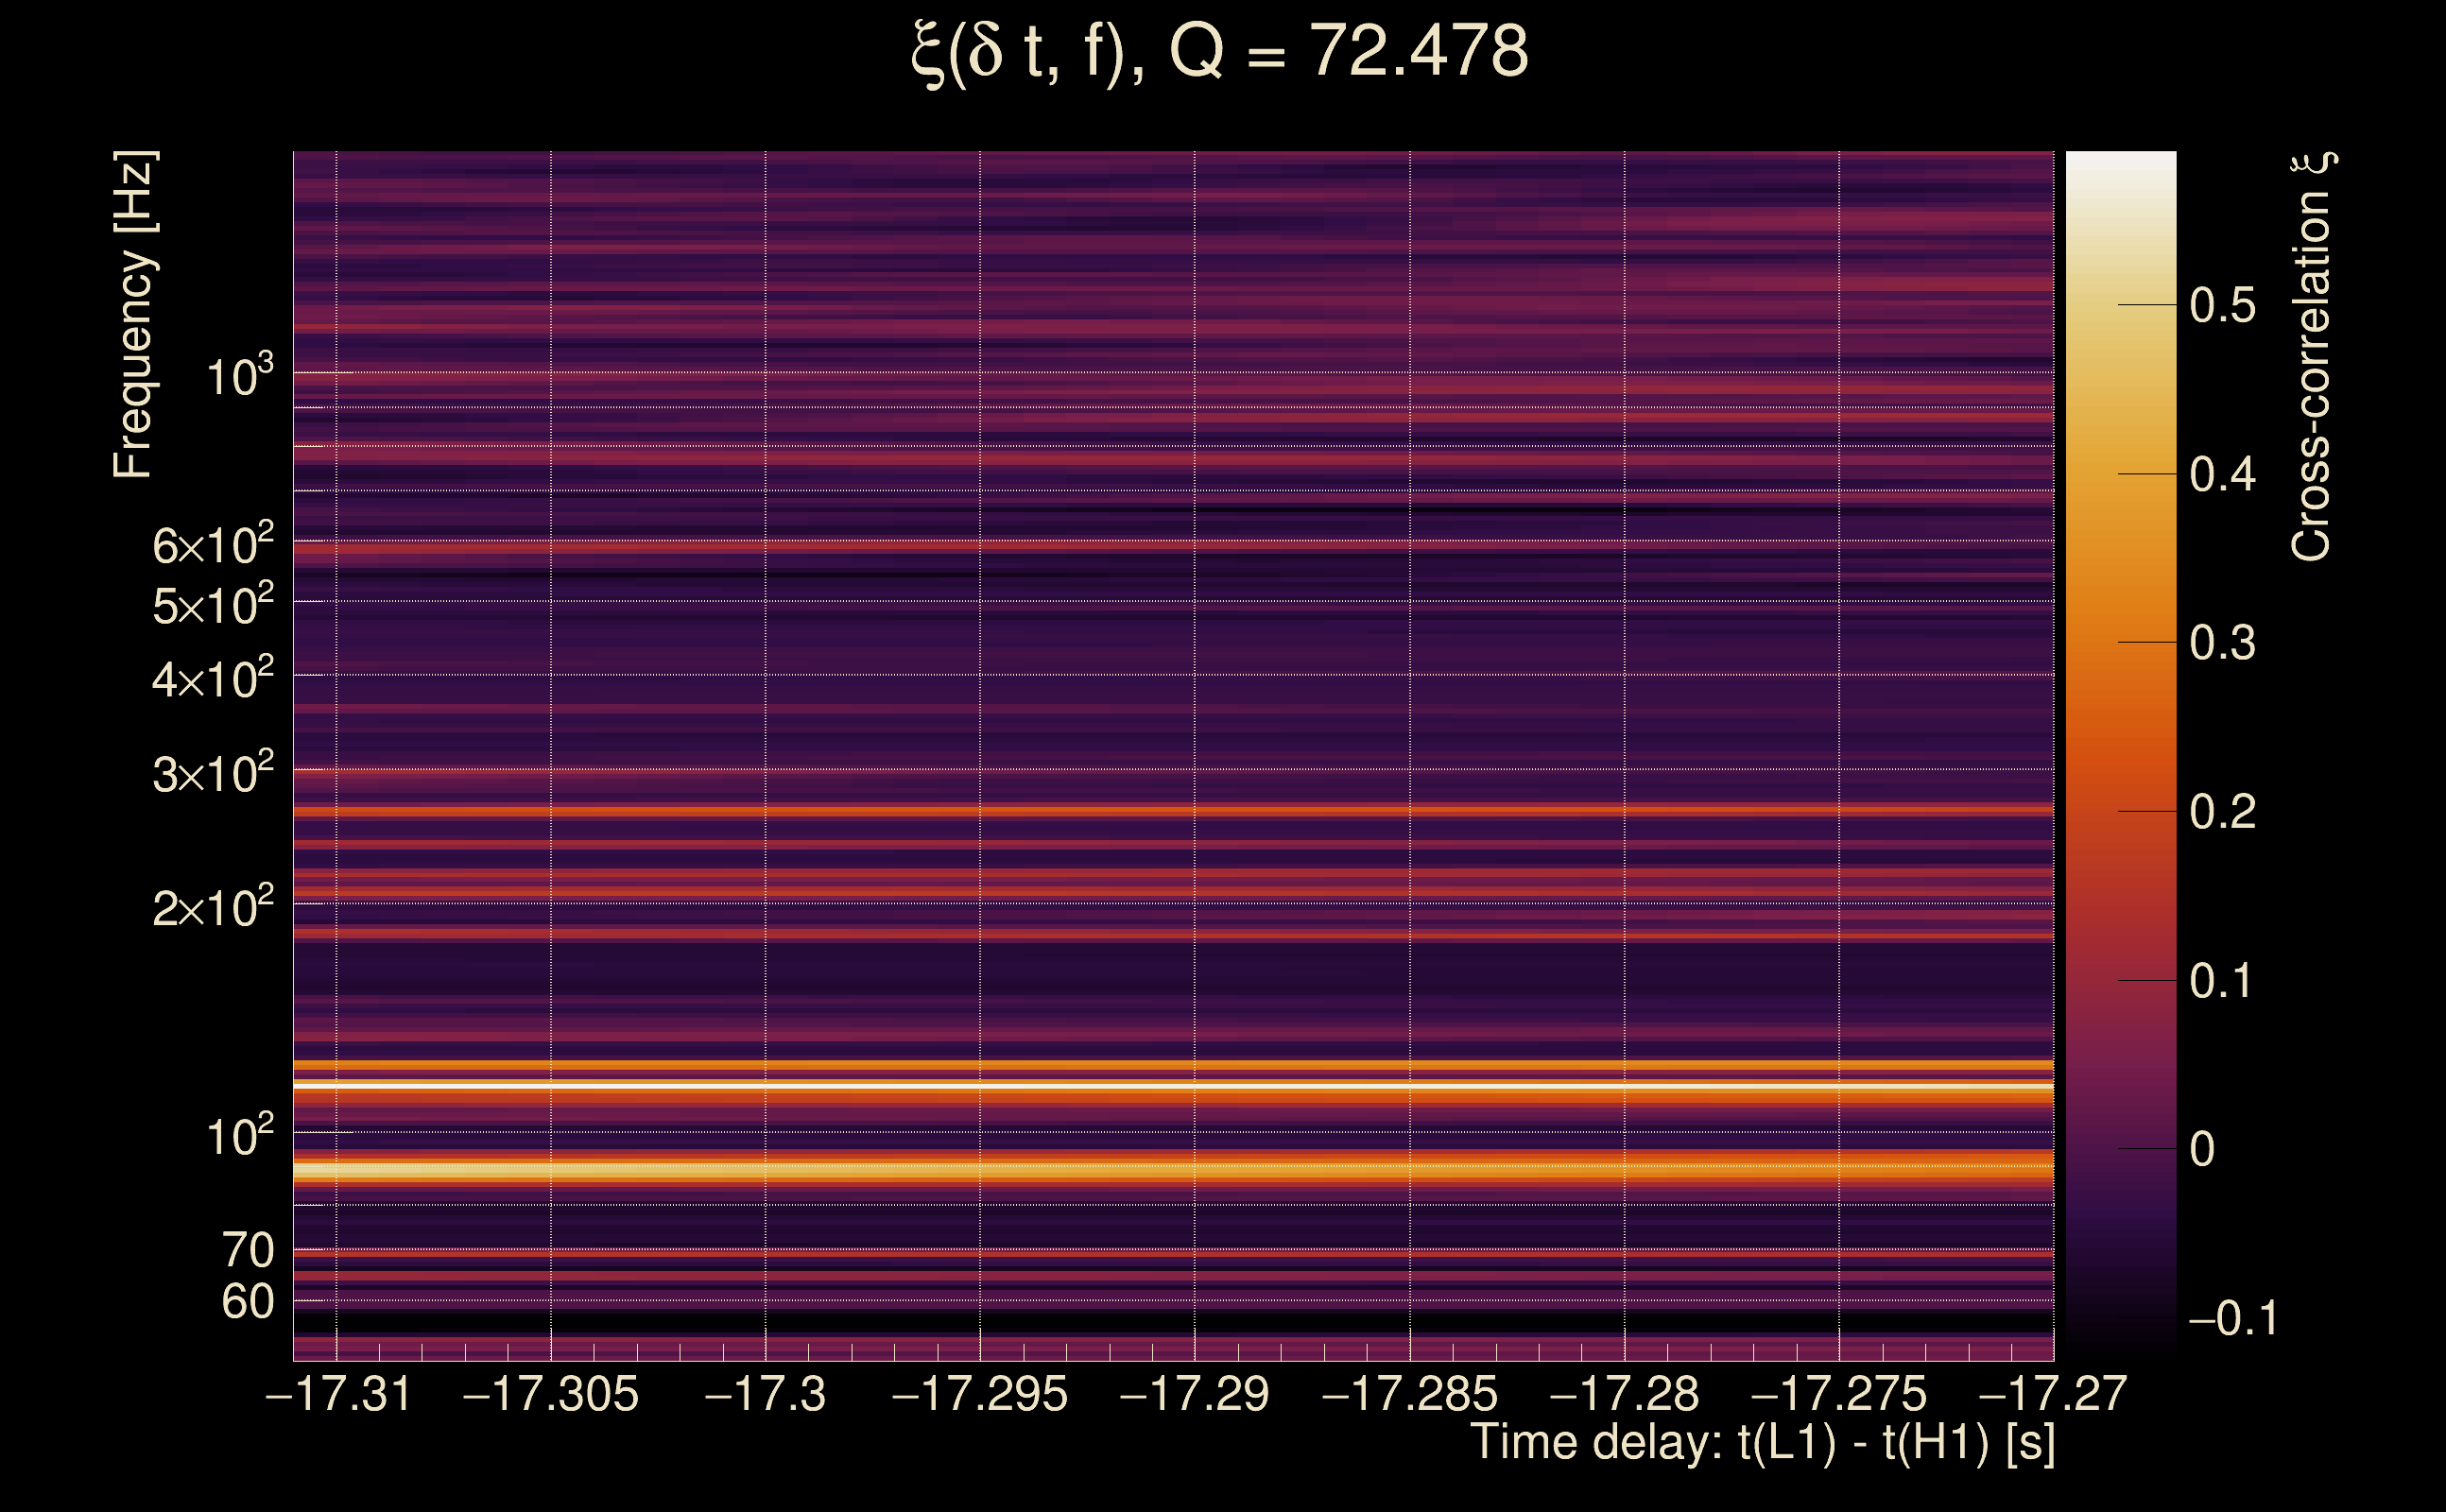
Task: Click the Cross-correlation ξ colorbar label
Action: click(x=2310, y=357)
